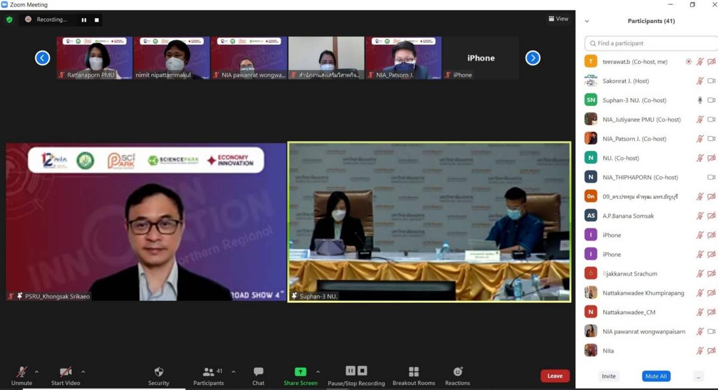Select participant NU. (Co-host) in list
The width and height of the screenshot is (718, 390).
651,158
